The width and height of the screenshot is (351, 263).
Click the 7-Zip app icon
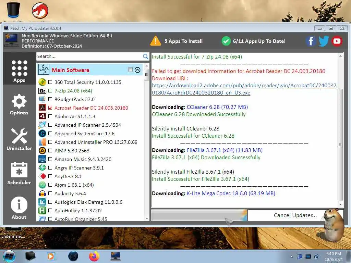tap(42, 91)
